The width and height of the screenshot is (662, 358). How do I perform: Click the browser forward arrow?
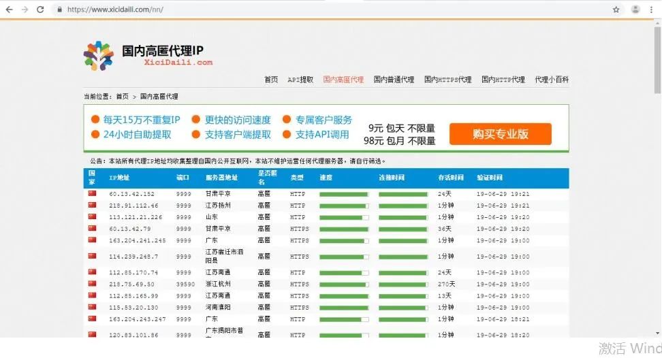[25, 10]
